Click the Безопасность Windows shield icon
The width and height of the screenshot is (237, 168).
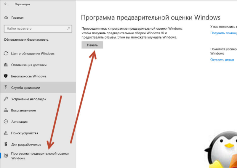coord(6,76)
